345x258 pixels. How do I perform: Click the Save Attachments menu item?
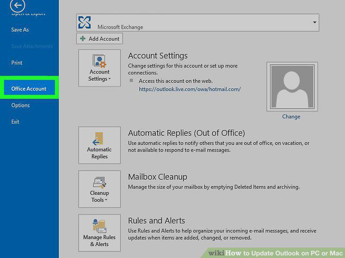click(32, 46)
